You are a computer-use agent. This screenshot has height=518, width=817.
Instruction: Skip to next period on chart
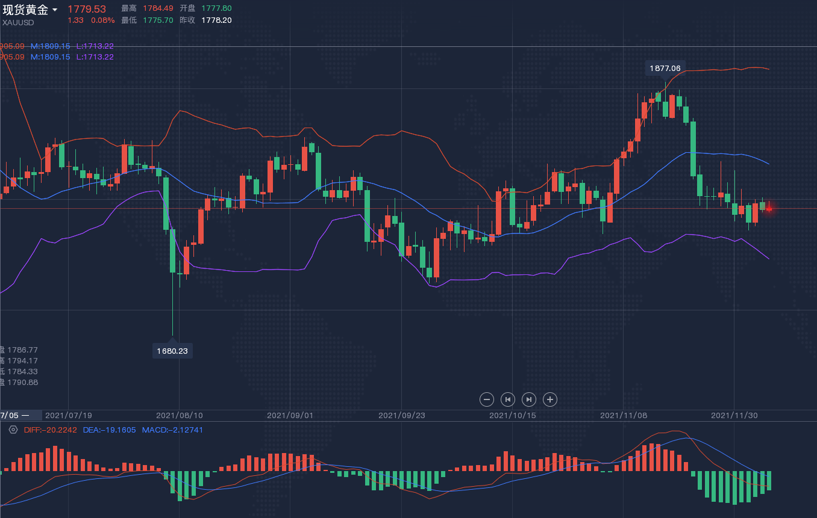[x=528, y=399]
